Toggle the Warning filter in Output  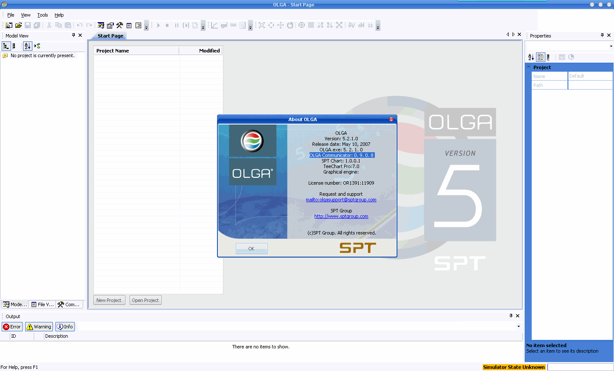point(39,327)
